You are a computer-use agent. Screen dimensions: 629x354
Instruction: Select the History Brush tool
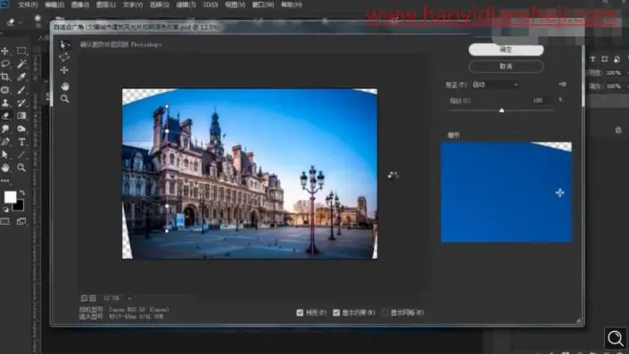coord(21,103)
